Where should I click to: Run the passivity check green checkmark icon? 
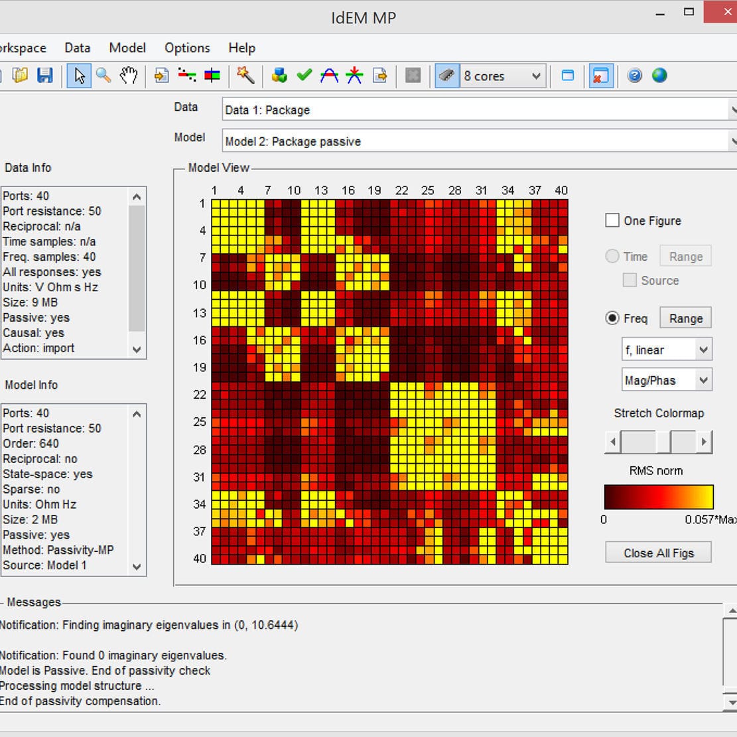304,75
